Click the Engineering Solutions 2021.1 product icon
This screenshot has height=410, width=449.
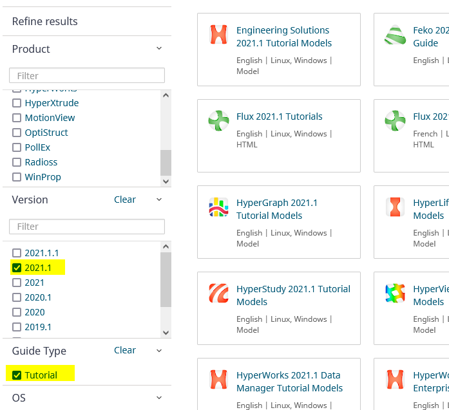[x=218, y=35]
